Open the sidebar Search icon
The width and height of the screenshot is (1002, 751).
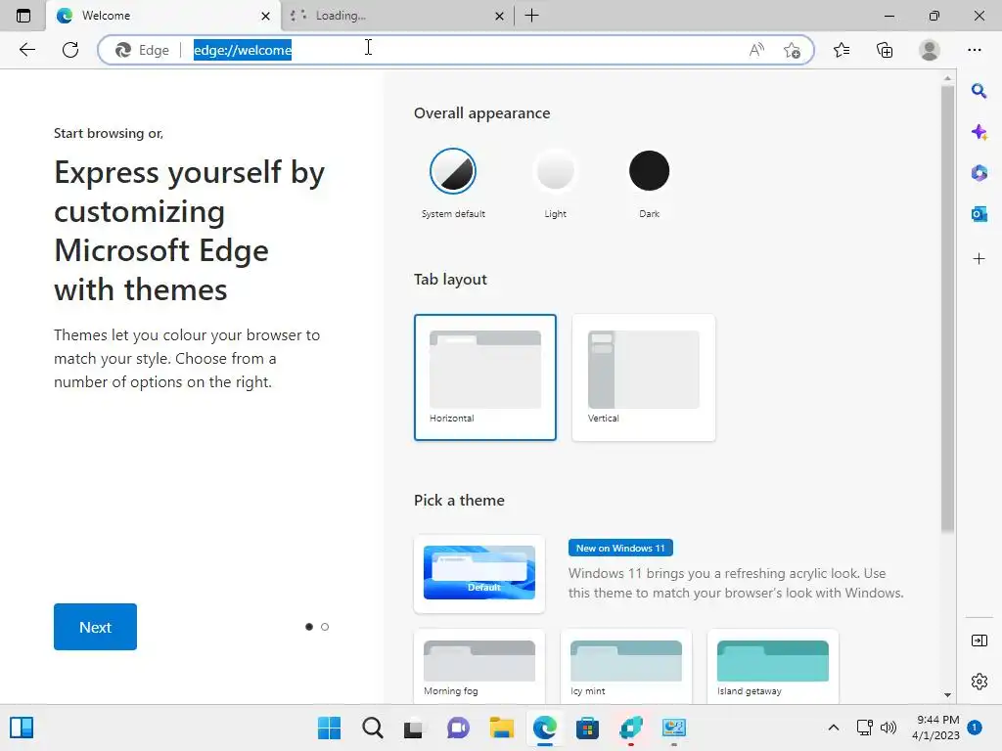979,91
